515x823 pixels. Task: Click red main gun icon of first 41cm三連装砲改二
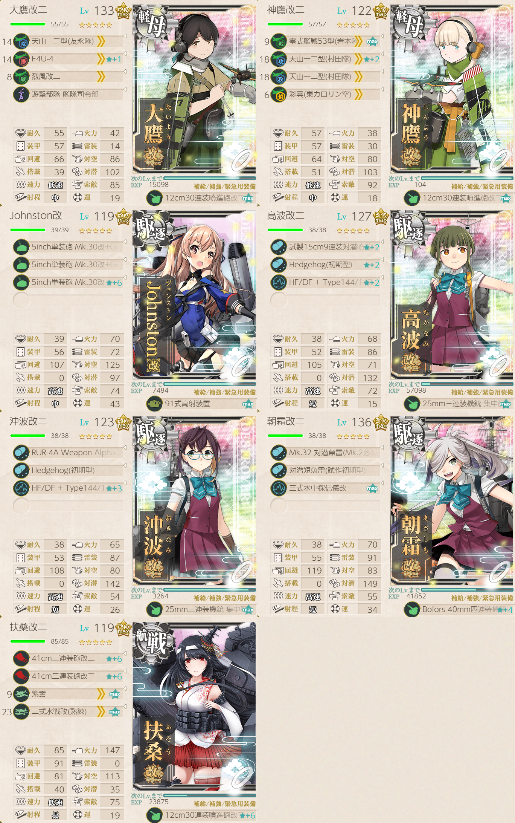[21, 658]
